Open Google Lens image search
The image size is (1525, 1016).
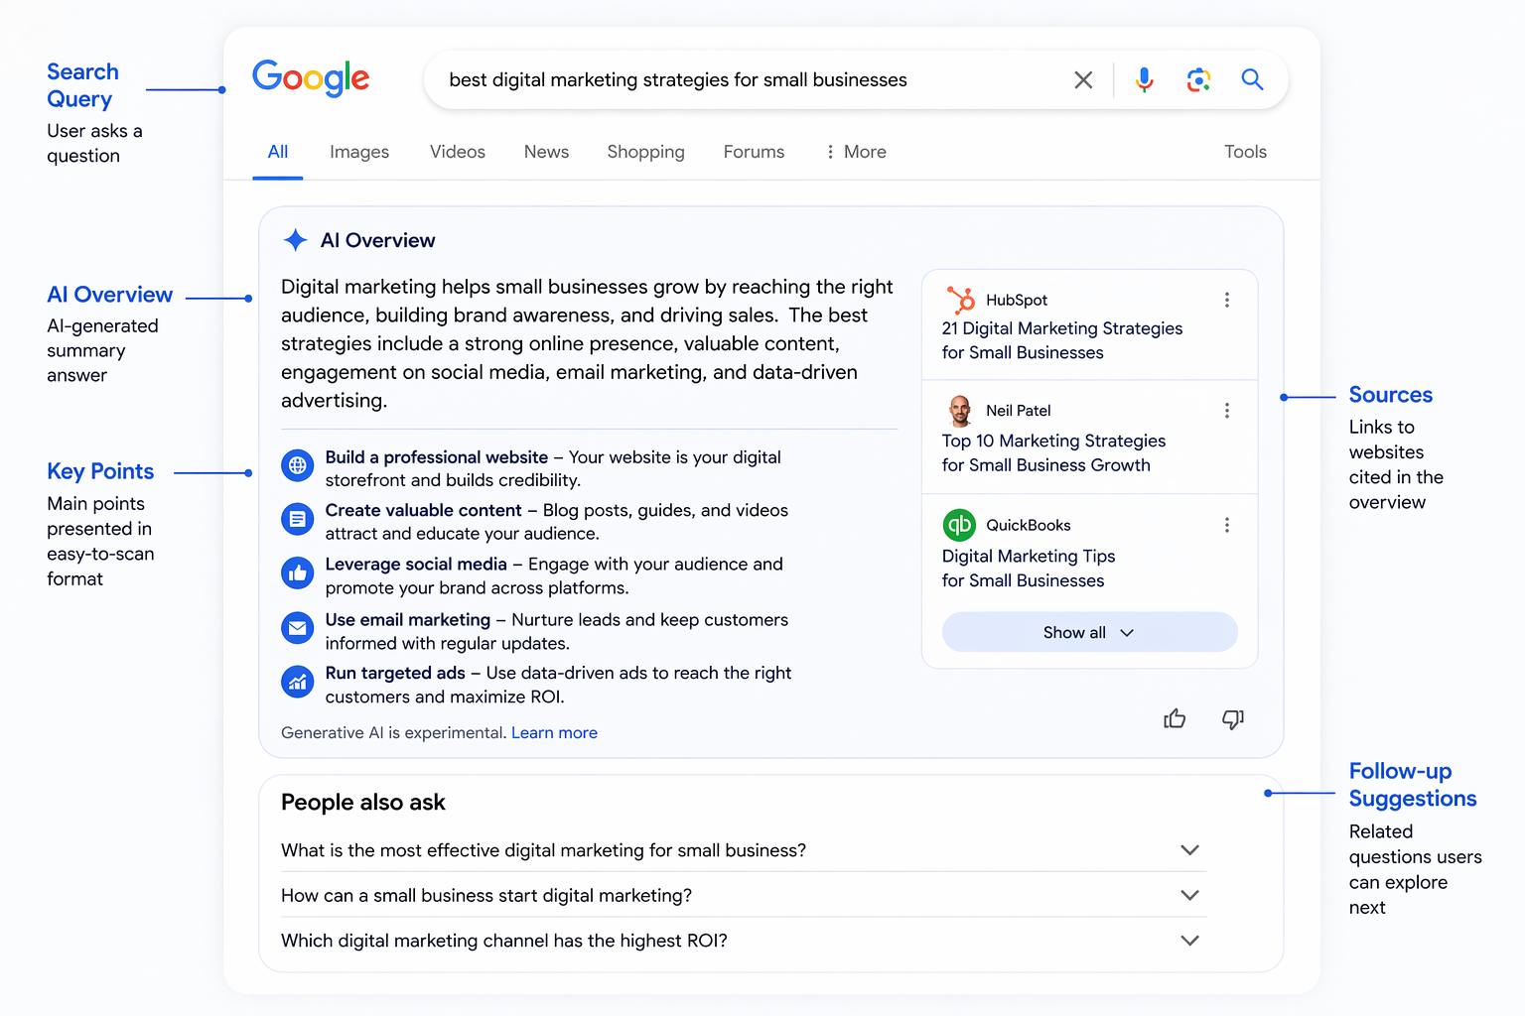click(1198, 79)
